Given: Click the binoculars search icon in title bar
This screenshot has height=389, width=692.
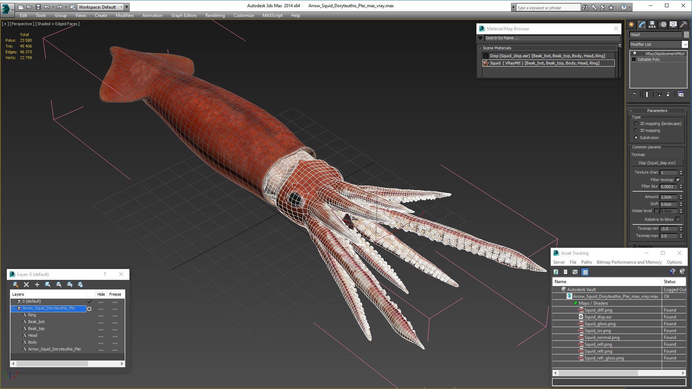Looking at the screenshot, I should 585,7.
